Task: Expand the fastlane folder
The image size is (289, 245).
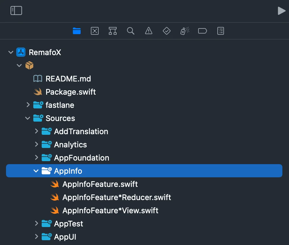Action: click(28, 105)
